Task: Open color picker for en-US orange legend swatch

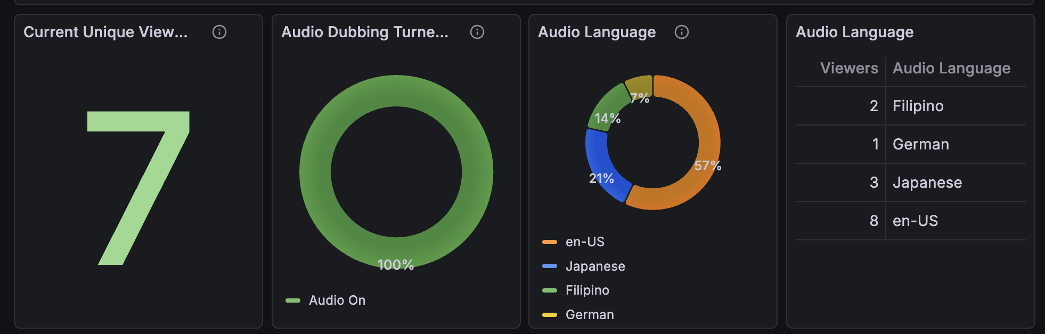Action: [550, 242]
